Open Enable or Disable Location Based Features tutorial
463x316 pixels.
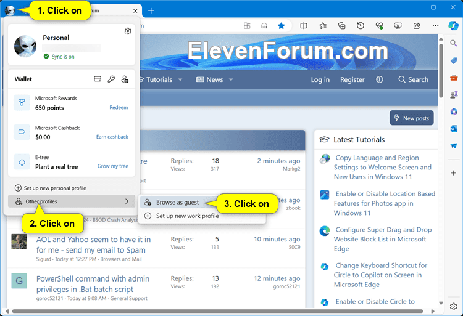385,203
